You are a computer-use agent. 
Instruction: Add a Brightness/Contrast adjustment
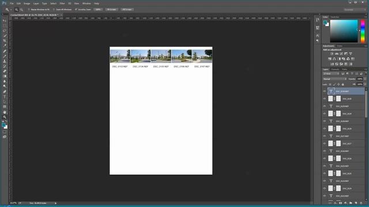point(332,53)
